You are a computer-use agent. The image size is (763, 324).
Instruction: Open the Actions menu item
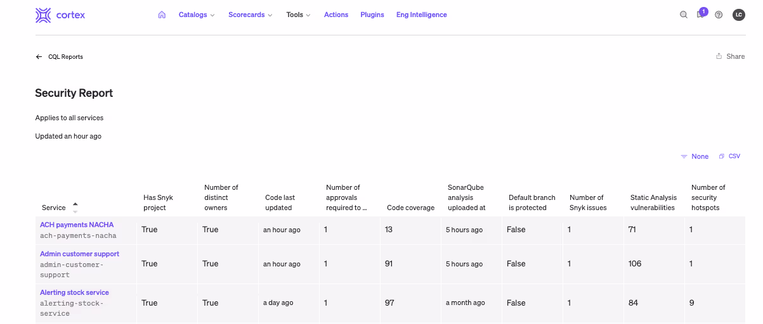point(336,15)
